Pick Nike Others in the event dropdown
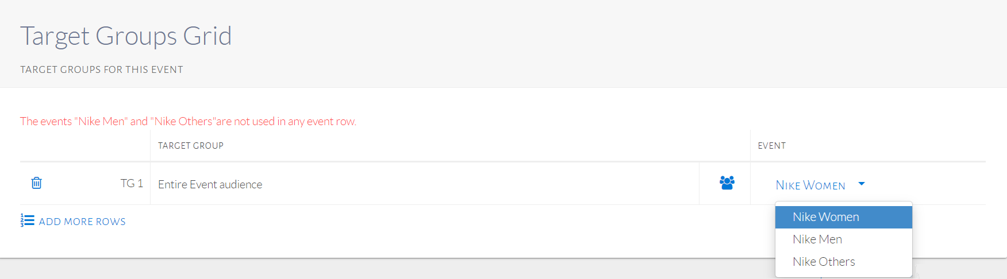Viewport: 1007px width, 279px height. [823, 262]
